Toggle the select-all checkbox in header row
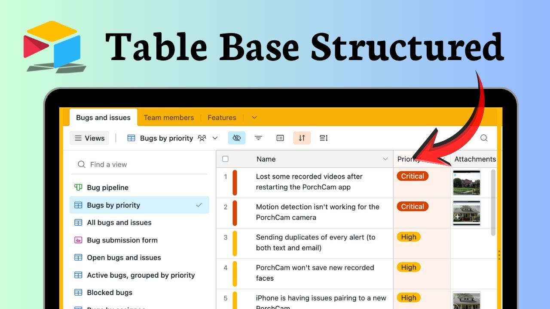The width and height of the screenshot is (550, 309). click(225, 159)
